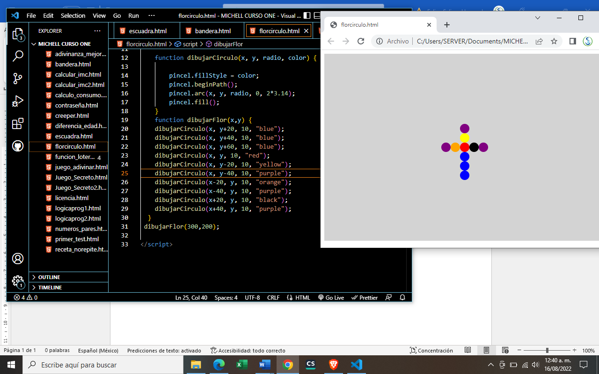This screenshot has height=374, width=599.
Task: Expand the TIMELINE section
Action: 68,288
